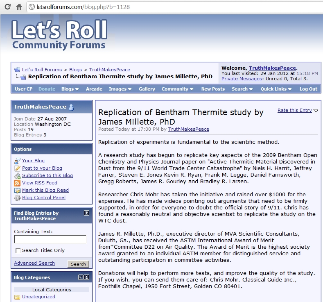
Task: Click the 'Location Washington DC' text
Action: (42, 124)
